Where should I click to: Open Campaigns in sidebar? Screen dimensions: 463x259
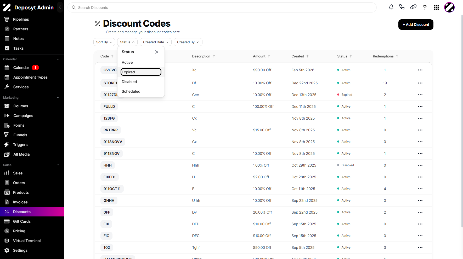pos(23,116)
